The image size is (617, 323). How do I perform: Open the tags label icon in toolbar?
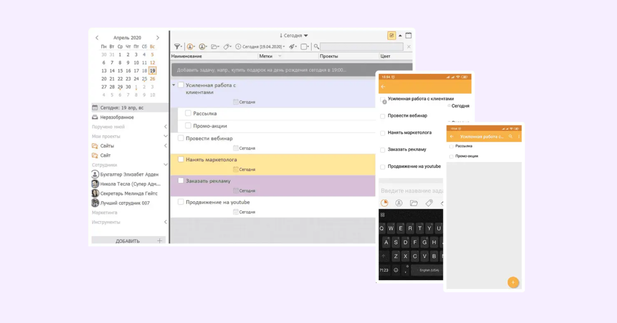coord(226,47)
